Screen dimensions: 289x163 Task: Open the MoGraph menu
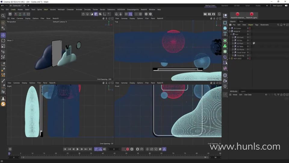(61, 9)
